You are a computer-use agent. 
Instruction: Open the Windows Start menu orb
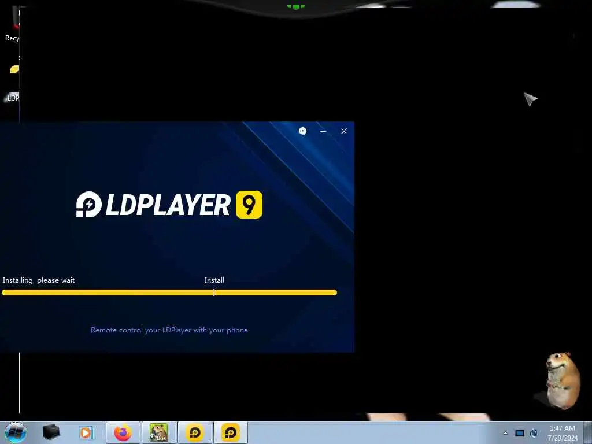click(15, 432)
